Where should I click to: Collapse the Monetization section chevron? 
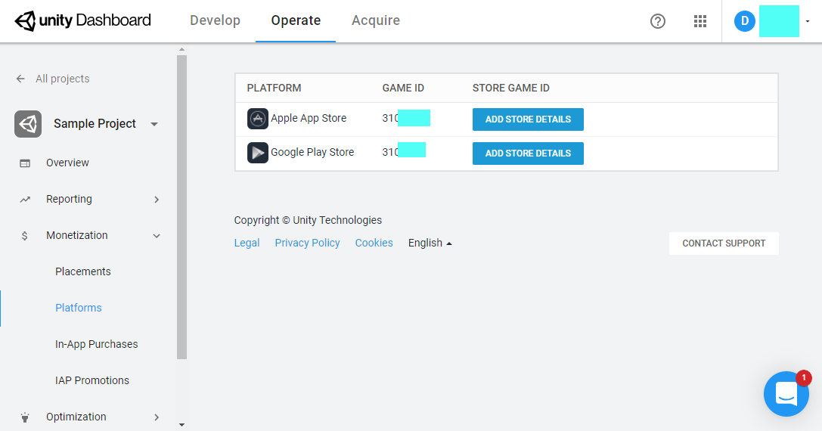(157, 236)
